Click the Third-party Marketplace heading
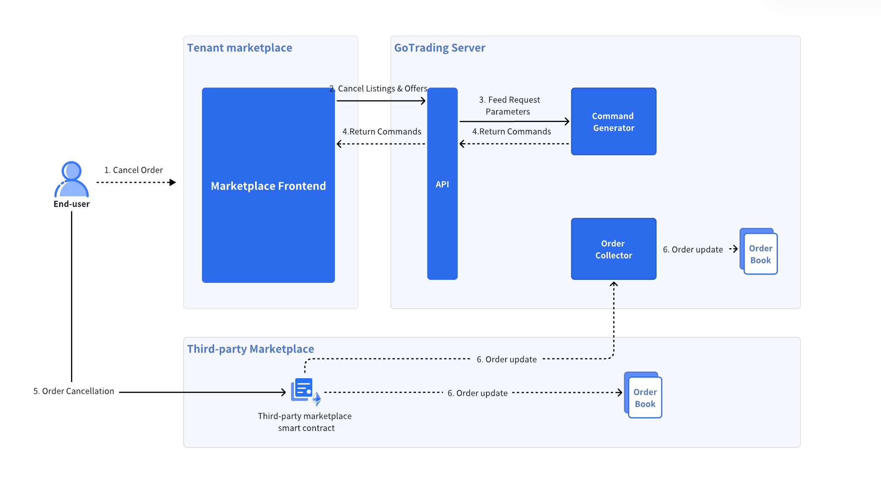This screenshot has width=881, height=504. pyautogui.click(x=250, y=349)
